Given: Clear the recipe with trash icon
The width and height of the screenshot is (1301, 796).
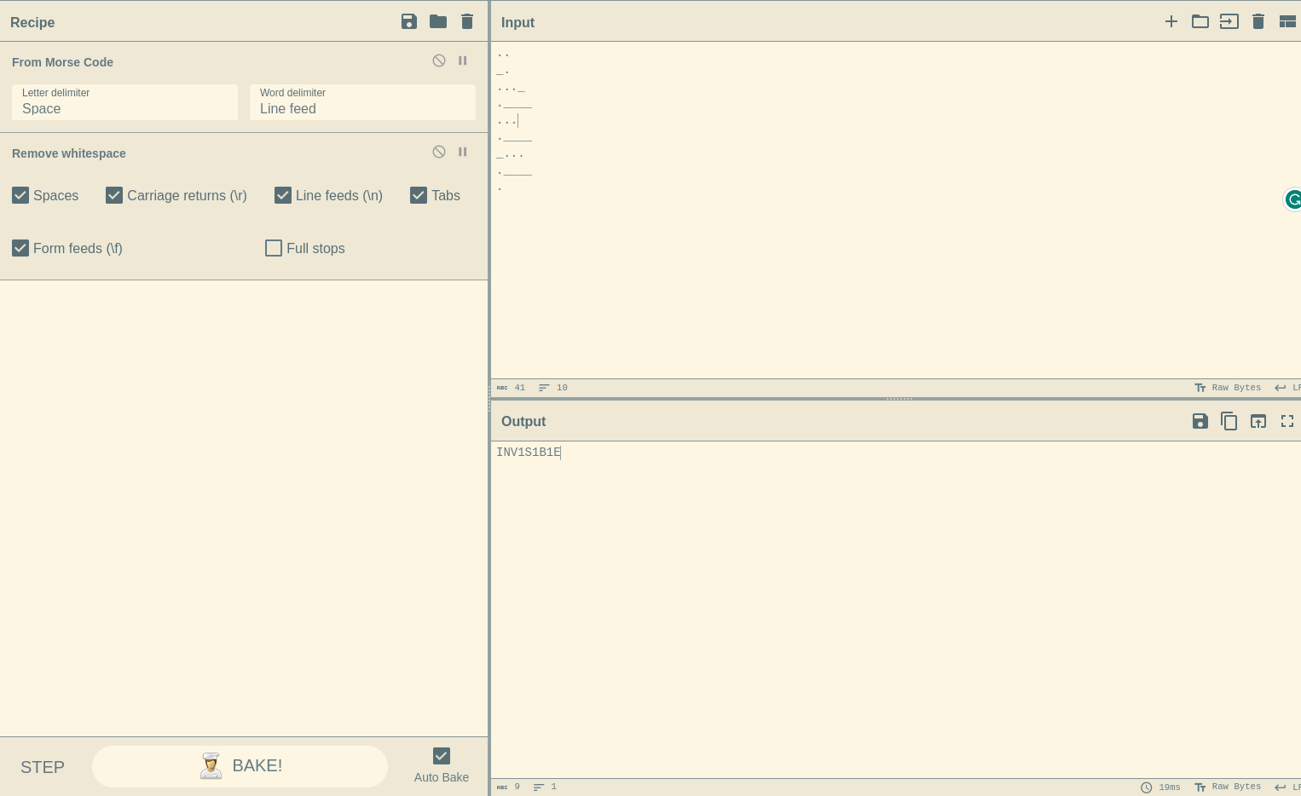Looking at the screenshot, I should pyautogui.click(x=467, y=21).
